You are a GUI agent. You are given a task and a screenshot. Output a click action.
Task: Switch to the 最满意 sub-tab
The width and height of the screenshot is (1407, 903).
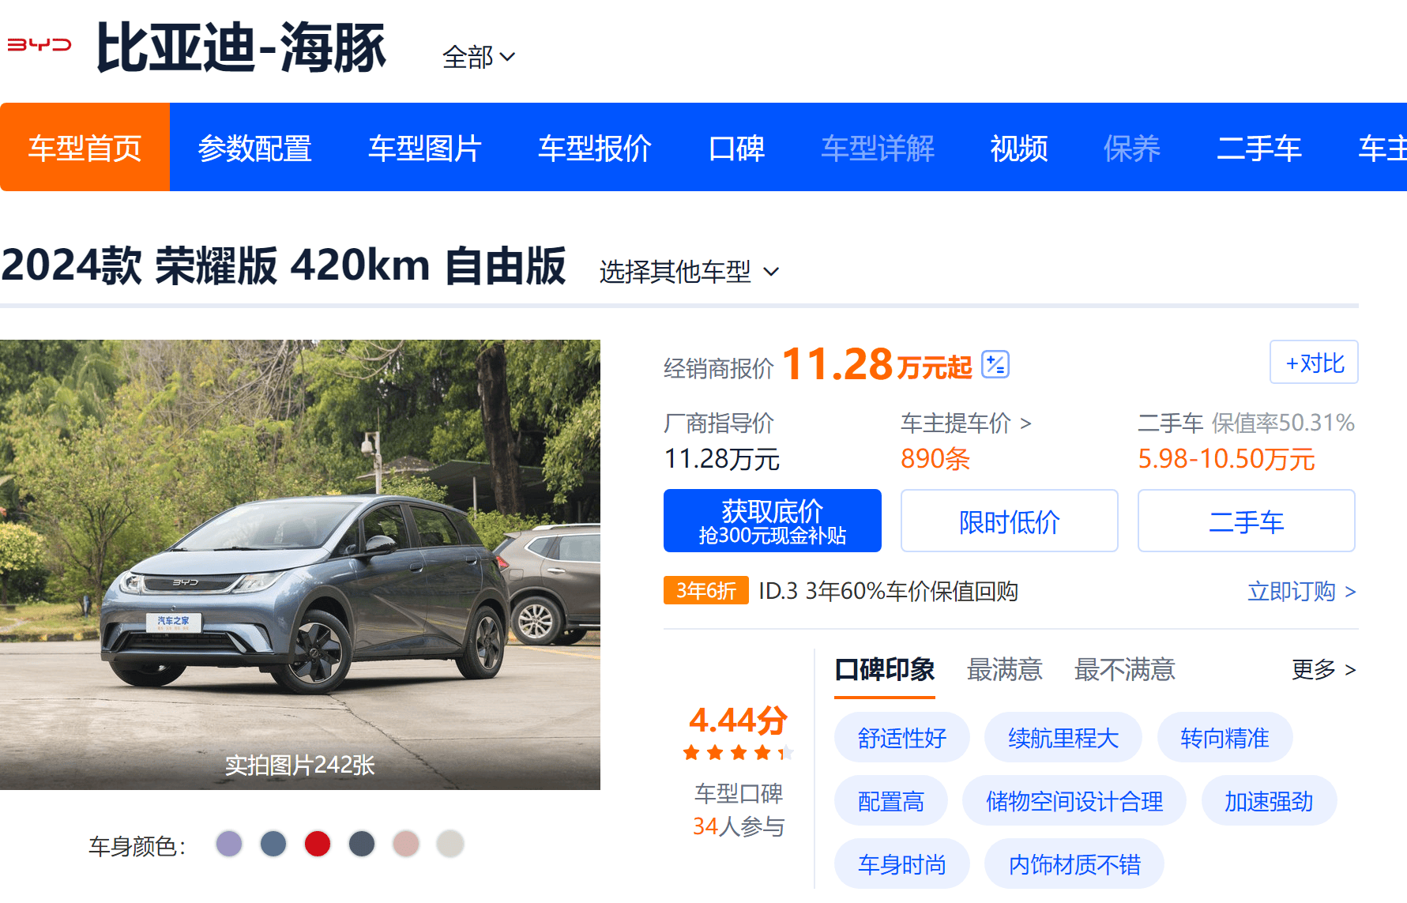[1004, 670]
